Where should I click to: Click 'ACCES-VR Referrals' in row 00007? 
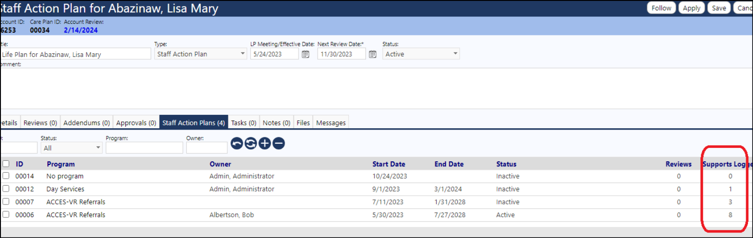tap(76, 202)
